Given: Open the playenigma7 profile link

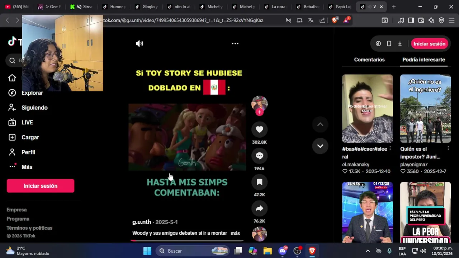Looking at the screenshot, I should (414, 164).
